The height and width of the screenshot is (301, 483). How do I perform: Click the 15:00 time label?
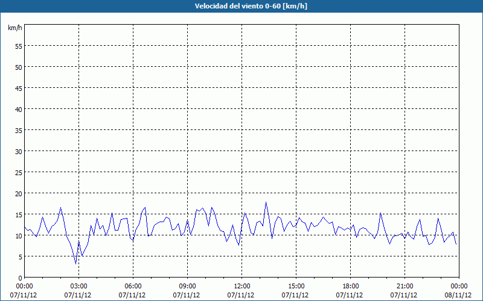click(296, 287)
